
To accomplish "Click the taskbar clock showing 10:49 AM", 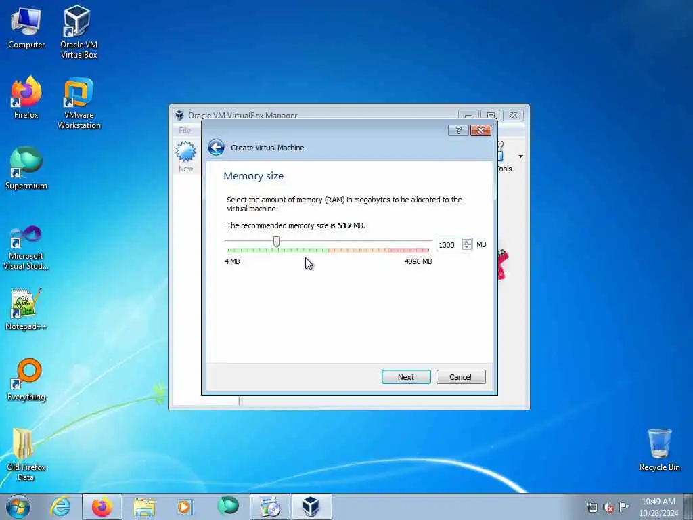I will click(x=658, y=507).
